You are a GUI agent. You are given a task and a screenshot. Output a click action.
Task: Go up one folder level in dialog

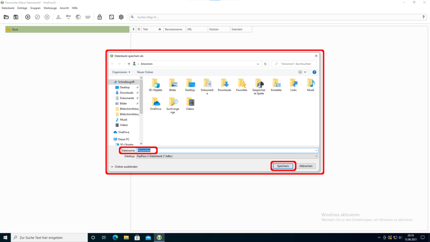[129, 64]
